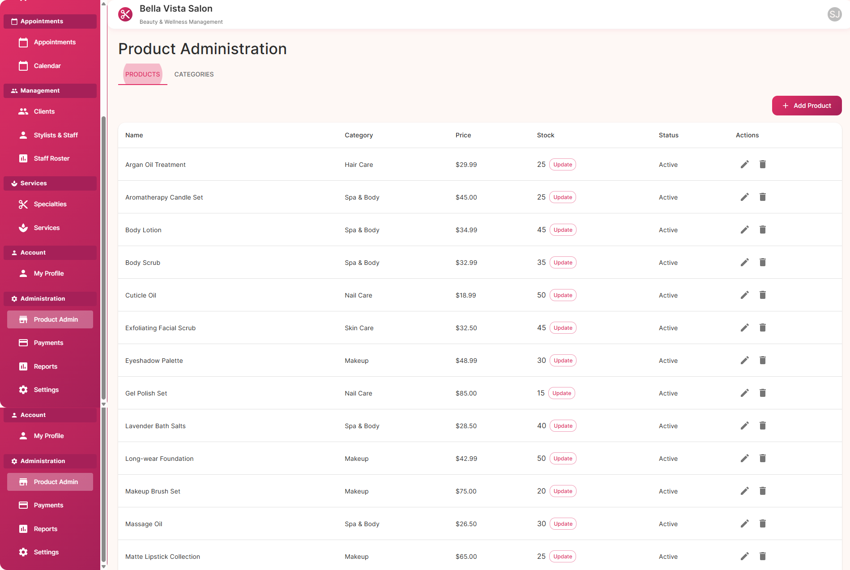Screen dimensions: 850x570
Task: Open Stylists & Staff page
Action: pos(56,135)
